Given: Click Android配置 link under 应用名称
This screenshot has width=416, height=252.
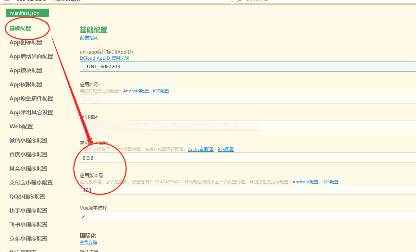Looking at the screenshot, I should tap(136, 91).
